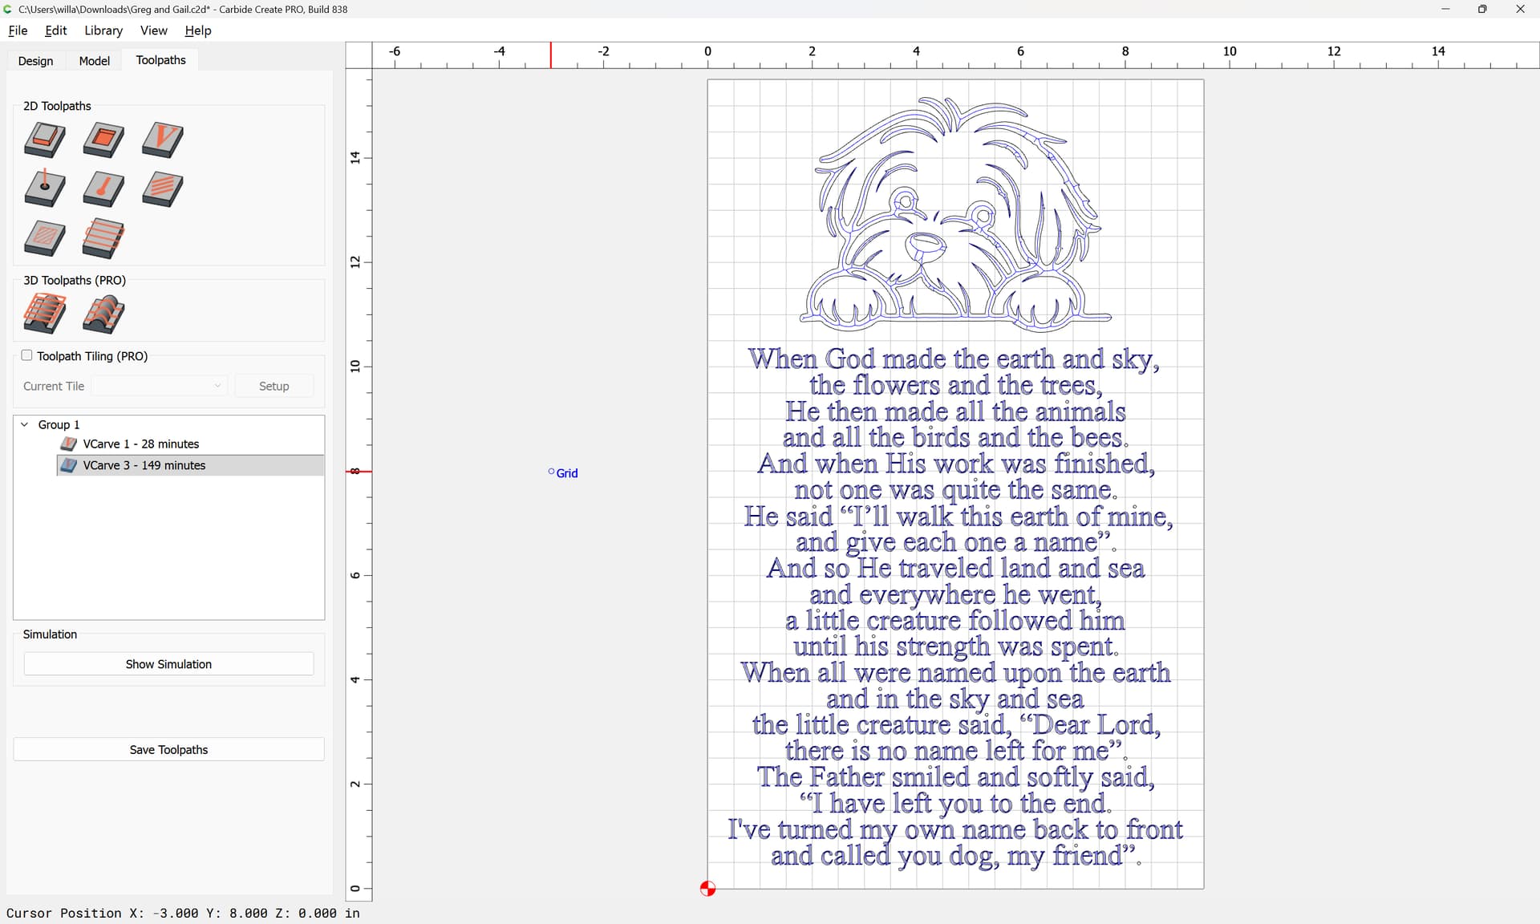Screen dimensions: 1540x924
Task: Click the Save Toolpaths button
Action: pyautogui.click(x=168, y=749)
